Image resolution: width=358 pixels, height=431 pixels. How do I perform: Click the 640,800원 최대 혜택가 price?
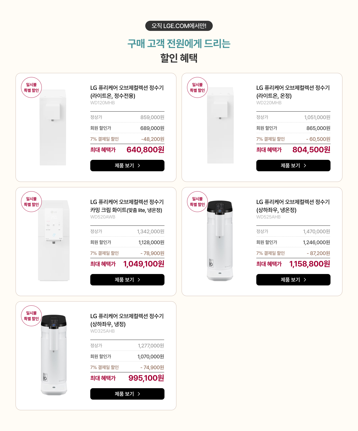click(x=145, y=150)
